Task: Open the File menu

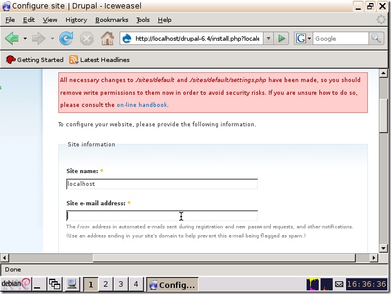Action: pyautogui.click(x=10, y=19)
